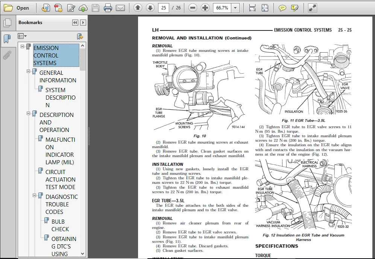Click the fit width scrolling icon
The width and height of the screenshot is (375, 259).
pos(252,8)
